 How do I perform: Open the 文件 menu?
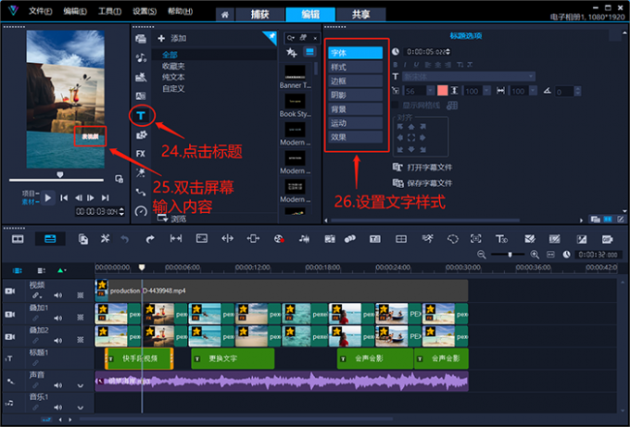[x=40, y=11]
